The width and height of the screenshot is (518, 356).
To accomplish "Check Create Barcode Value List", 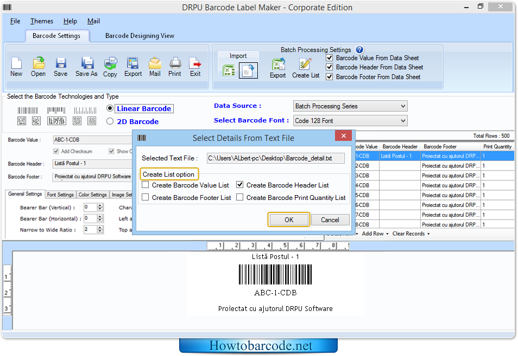I will click(x=146, y=185).
